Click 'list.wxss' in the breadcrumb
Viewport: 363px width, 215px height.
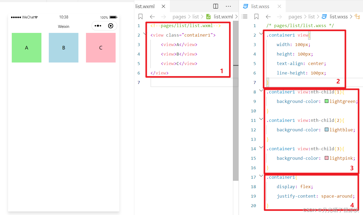(x=339, y=17)
